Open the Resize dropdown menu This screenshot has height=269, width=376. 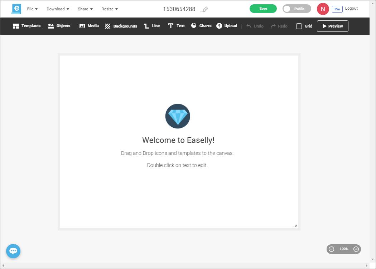[110, 9]
